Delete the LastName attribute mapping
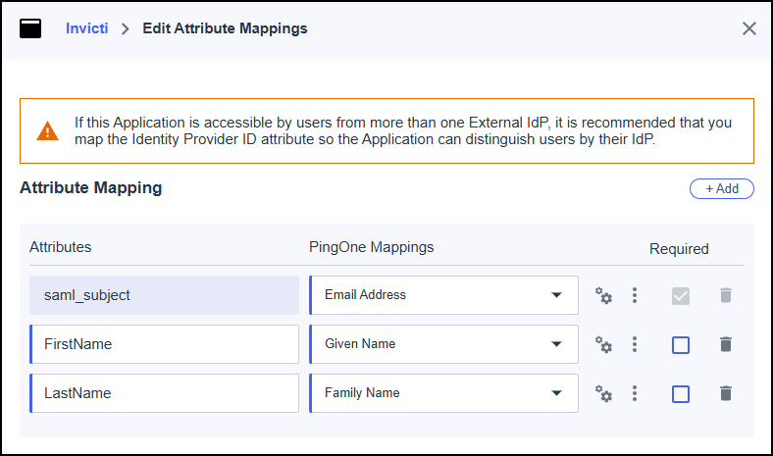Image resolution: width=773 pixels, height=456 pixels. click(x=726, y=393)
